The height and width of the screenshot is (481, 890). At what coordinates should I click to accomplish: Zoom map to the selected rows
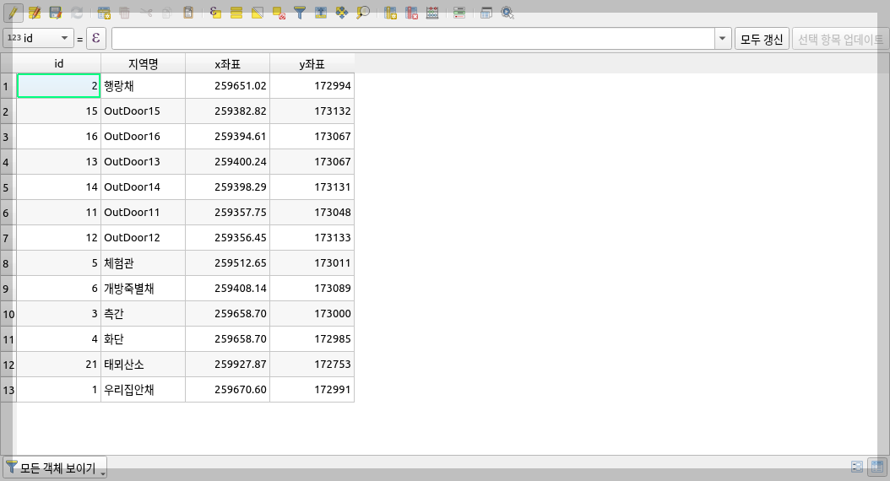click(x=363, y=13)
